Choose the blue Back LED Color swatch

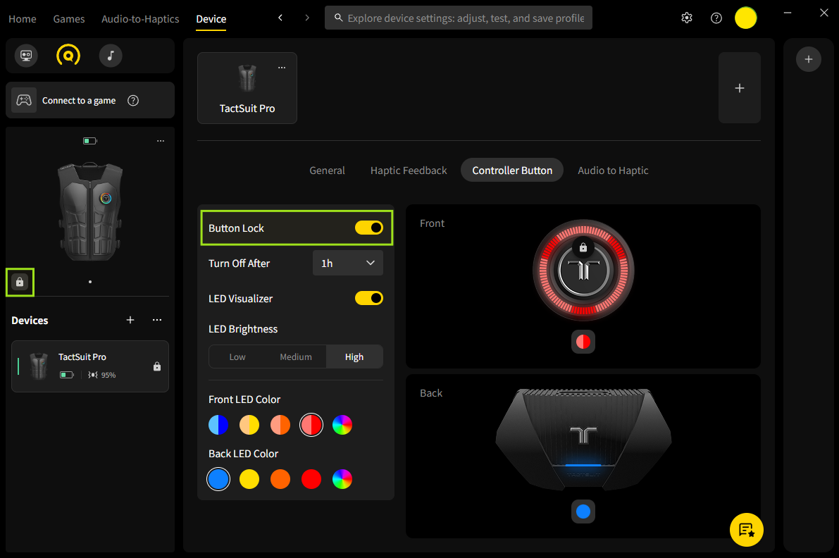218,479
